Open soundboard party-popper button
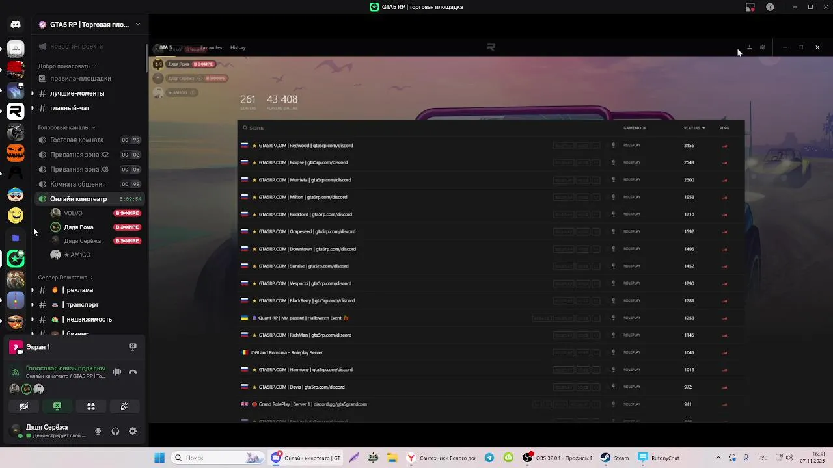 coord(124,406)
